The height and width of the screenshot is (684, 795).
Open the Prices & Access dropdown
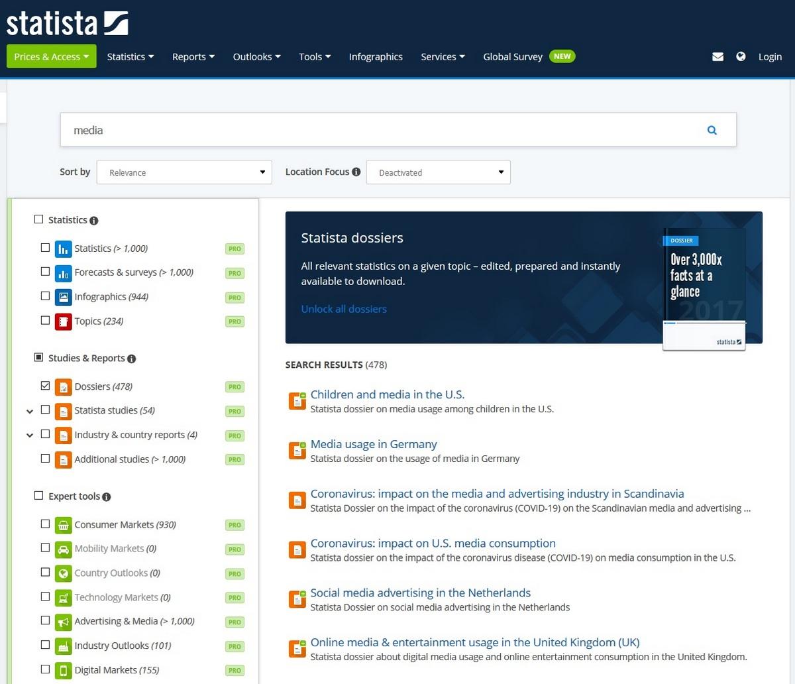coord(52,56)
